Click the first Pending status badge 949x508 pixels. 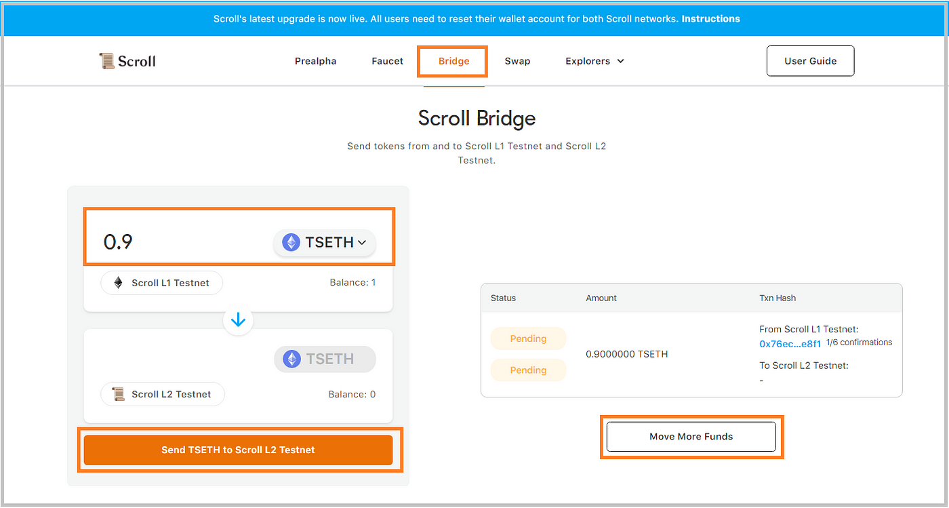[528, 338]
